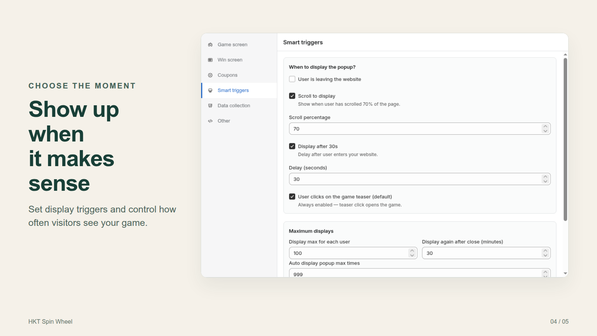Click 'Show when user has scrolled 70%' text
The width and height of the screenshot is (597, 336).
(x=349, y=104)
